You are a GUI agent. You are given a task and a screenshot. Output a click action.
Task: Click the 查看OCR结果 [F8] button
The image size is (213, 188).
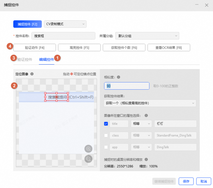(x=169, y=47)
